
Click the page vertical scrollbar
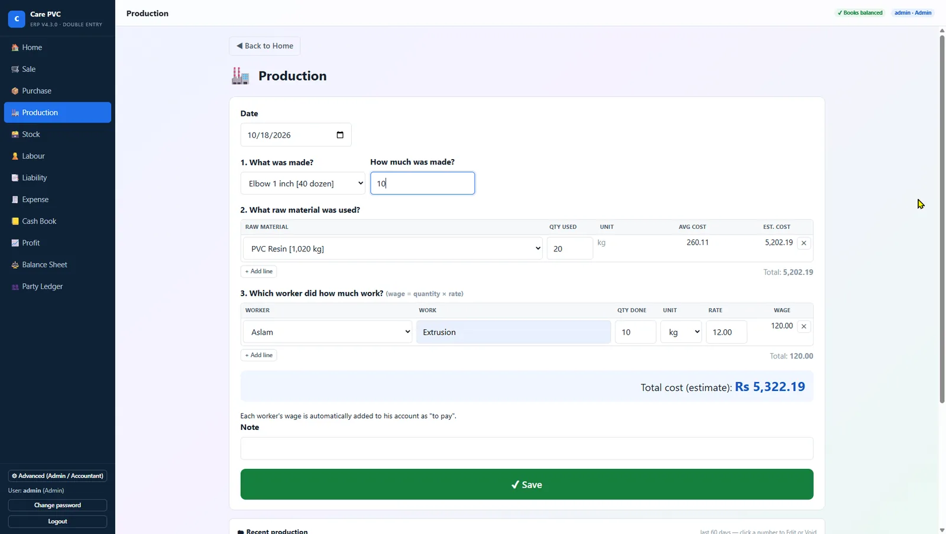click(x=942, y=219)
